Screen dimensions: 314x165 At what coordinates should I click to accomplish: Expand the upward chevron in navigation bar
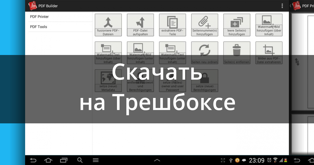[x=157, y=160]
